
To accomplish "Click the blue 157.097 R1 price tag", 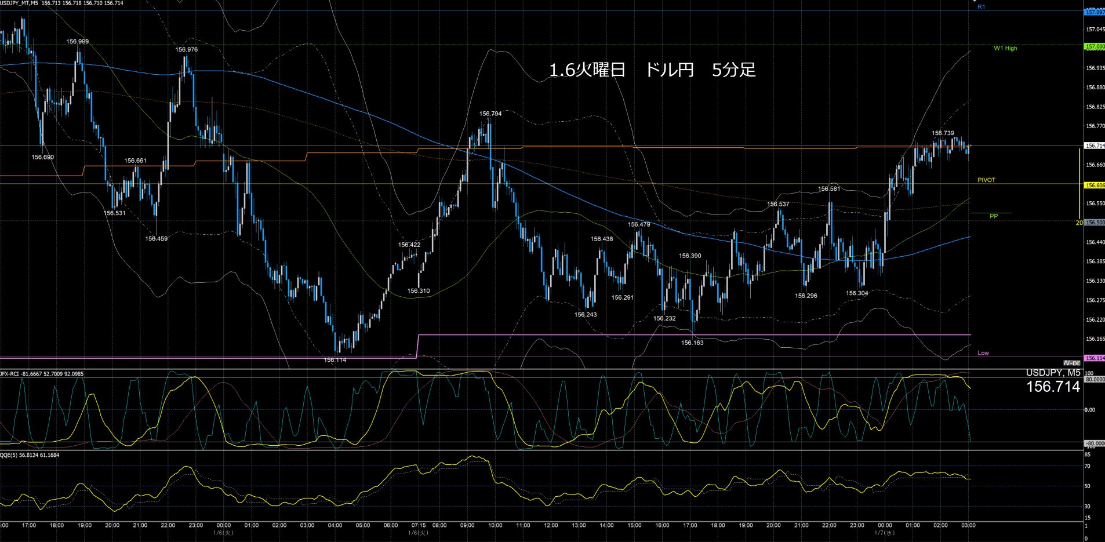I will (x=1095, y=12).
